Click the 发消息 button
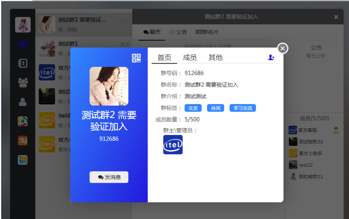The height and width of the screenshot is (219, 349). (109, 177)
